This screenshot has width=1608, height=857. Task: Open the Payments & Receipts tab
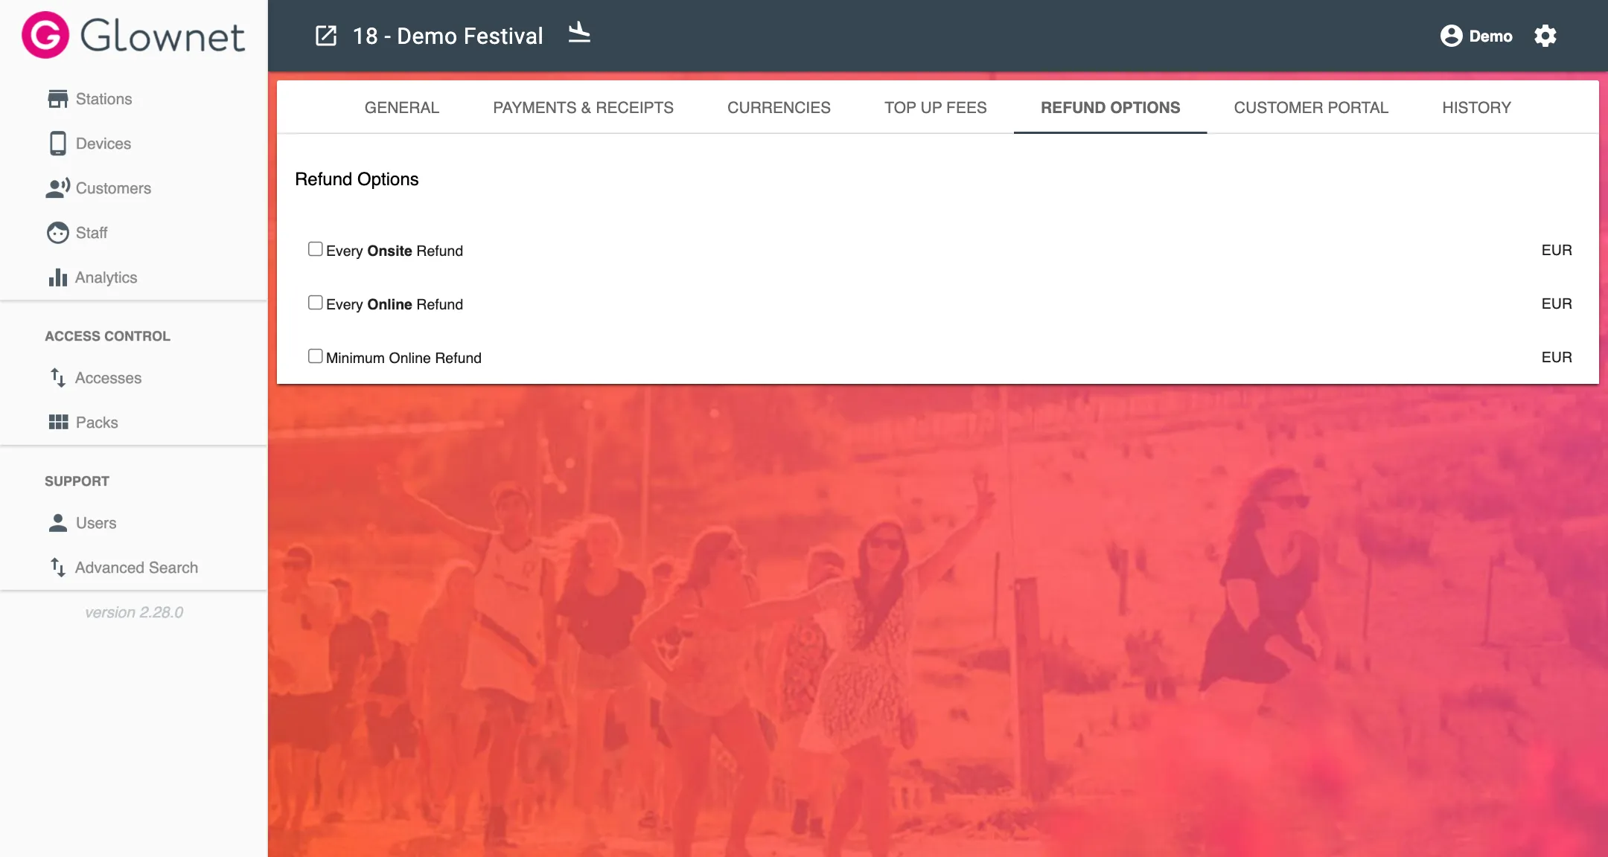point(583,108)
